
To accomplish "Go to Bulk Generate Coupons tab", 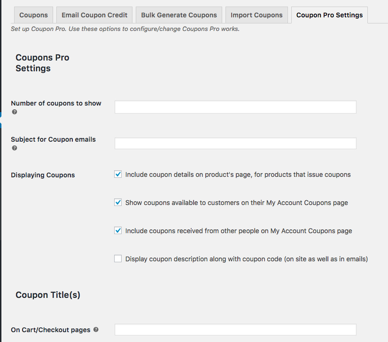I will coord(179,15).
